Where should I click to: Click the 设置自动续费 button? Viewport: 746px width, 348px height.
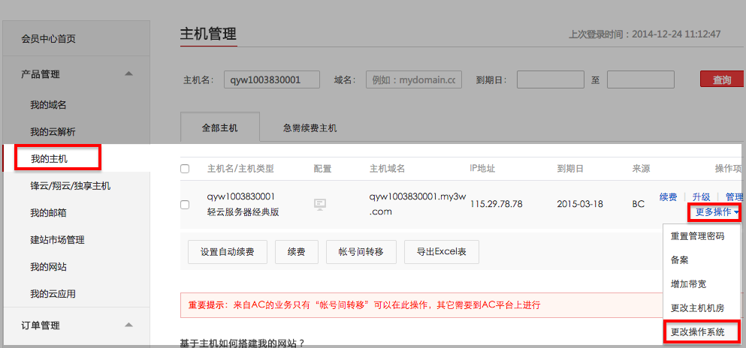(x=223, y=252)
